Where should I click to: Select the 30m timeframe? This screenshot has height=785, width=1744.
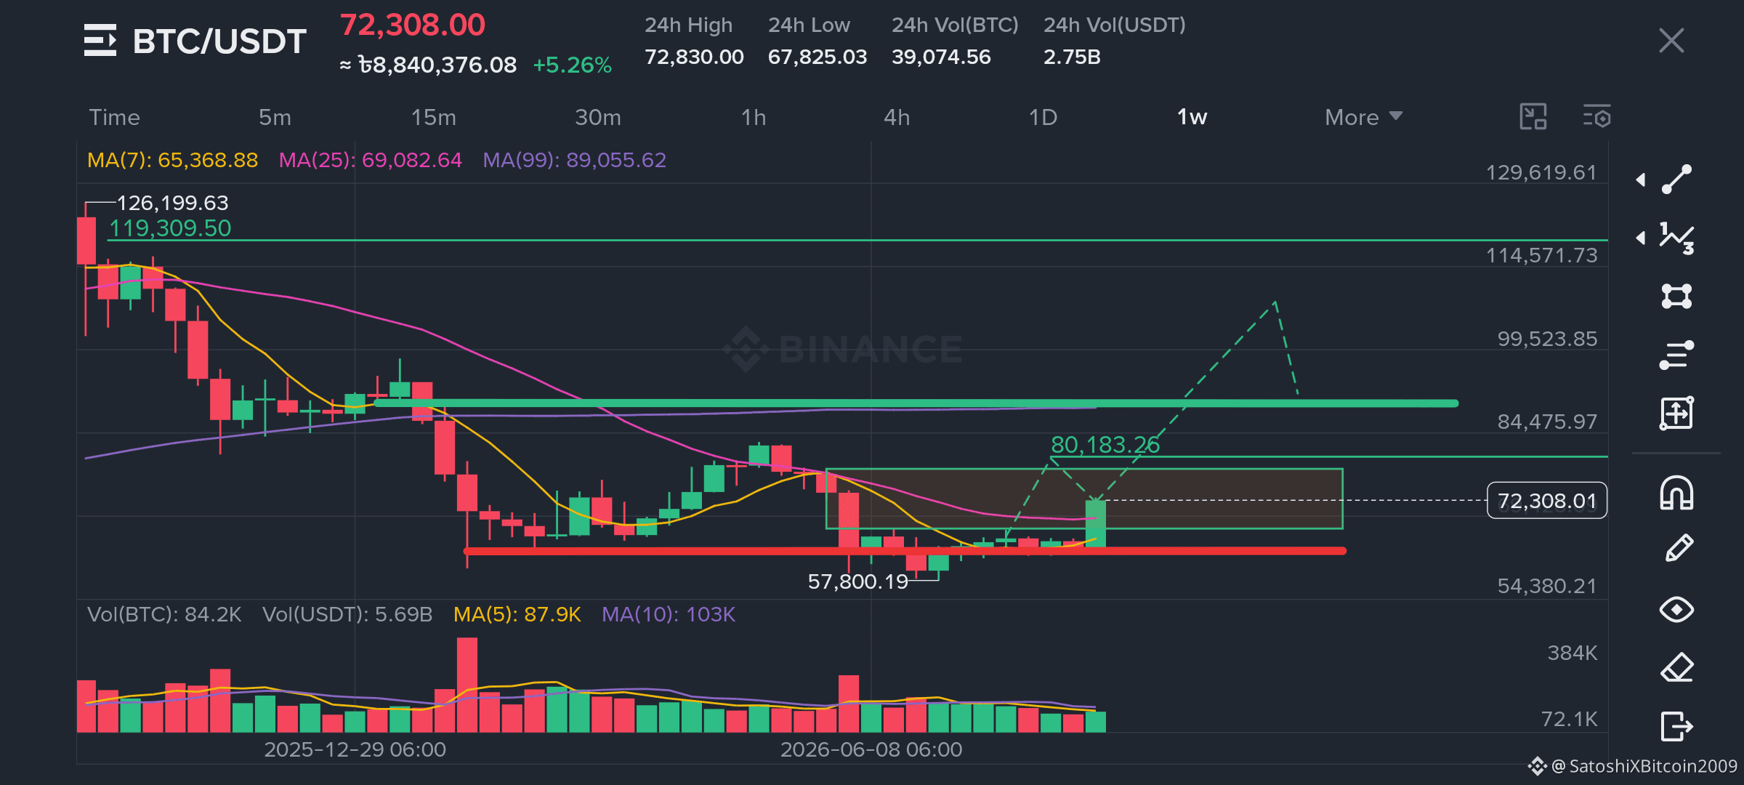click(x=598, y=117)
